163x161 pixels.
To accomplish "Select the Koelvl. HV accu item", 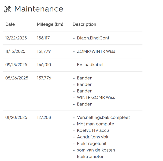I will pos(93,130).
